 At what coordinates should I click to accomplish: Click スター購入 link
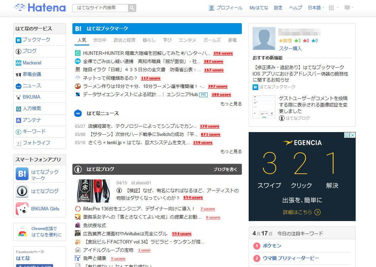290,48
